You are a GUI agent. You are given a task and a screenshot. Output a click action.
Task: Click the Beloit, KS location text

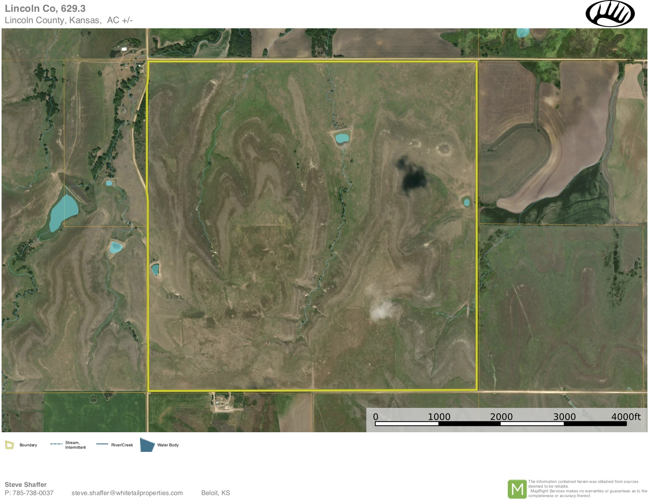(216, 493)
